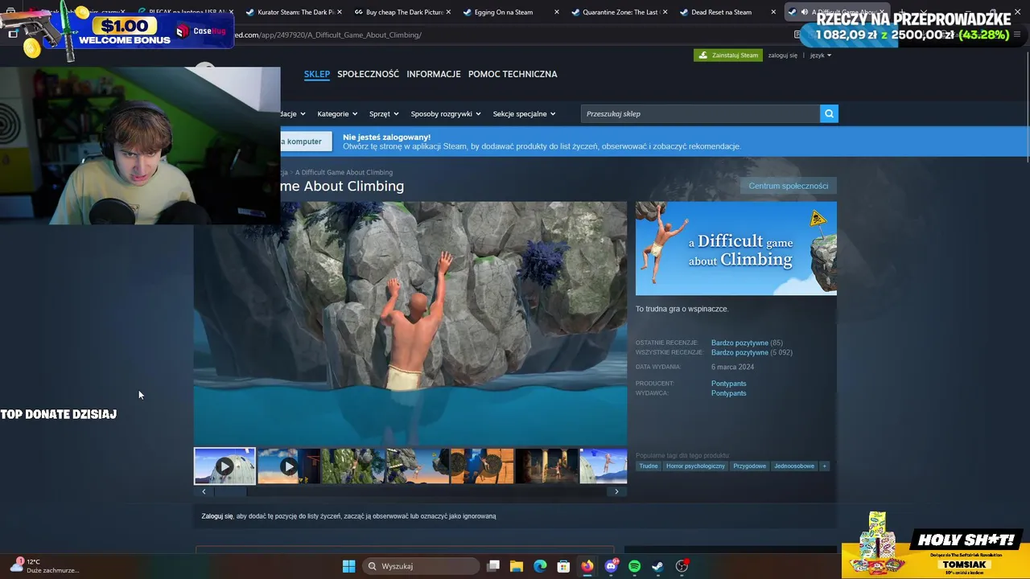Open Microsoft Store from taskbar

pos(564,566)
